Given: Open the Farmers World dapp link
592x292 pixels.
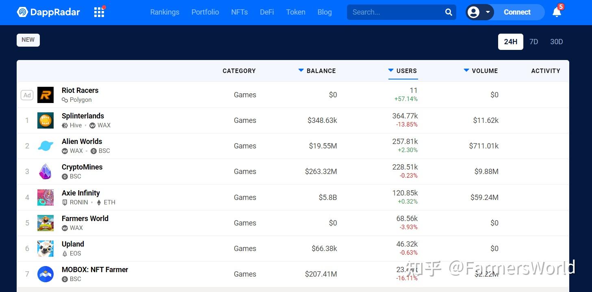Looking at the screenshot, I should coord(85,219).
